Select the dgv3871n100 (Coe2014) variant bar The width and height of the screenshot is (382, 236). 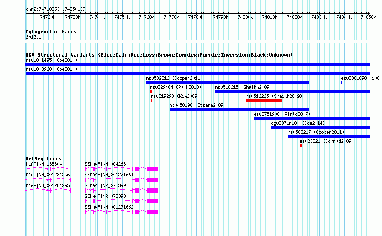tap(321, 127)
